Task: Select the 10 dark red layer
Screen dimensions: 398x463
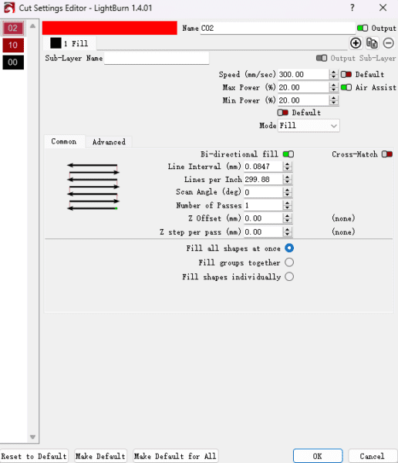Action: click(x=13, y=46)
